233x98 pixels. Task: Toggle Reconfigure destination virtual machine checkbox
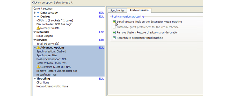(114, 38)
